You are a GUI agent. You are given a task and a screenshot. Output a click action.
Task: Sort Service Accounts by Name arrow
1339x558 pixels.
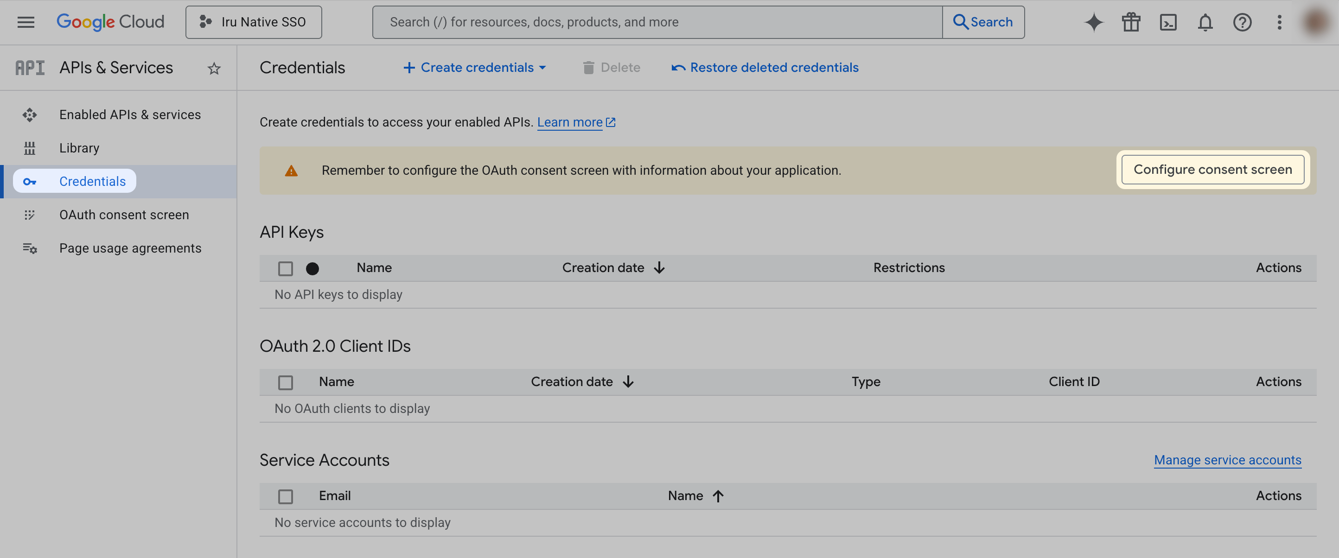[718, 496]
